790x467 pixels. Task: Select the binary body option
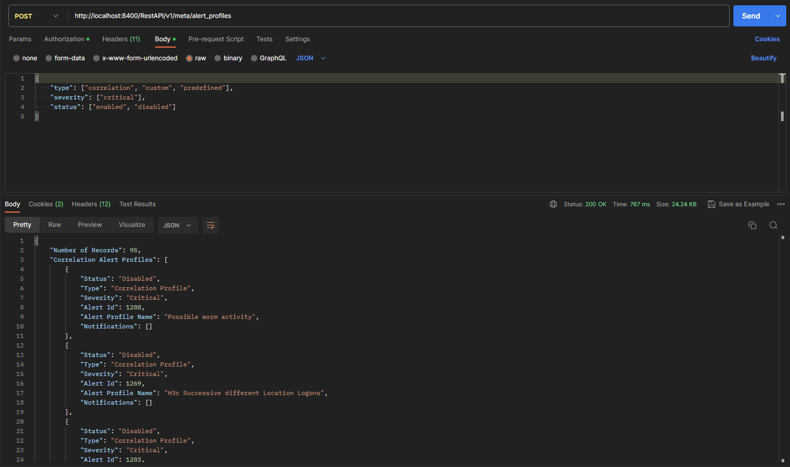click(x=228, y=58)
